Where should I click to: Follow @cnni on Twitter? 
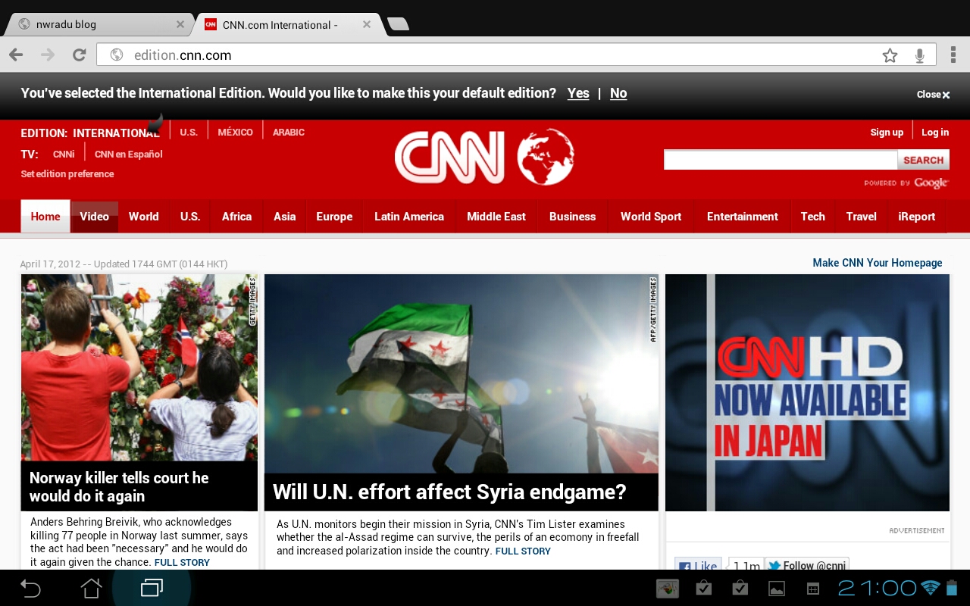pyautogui.click(x=806, y=565)
